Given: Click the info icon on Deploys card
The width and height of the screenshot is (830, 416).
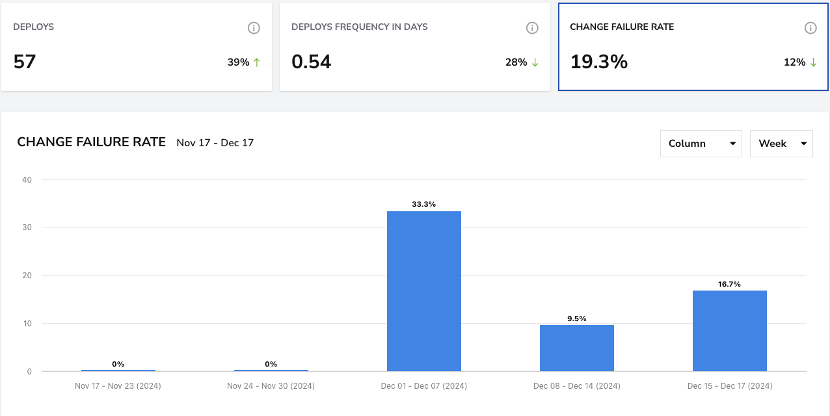Looking at the screenshot, I should [254, 28].
